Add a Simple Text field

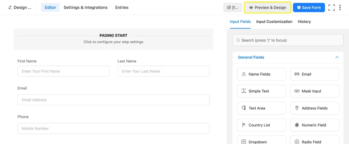(261, 91)
